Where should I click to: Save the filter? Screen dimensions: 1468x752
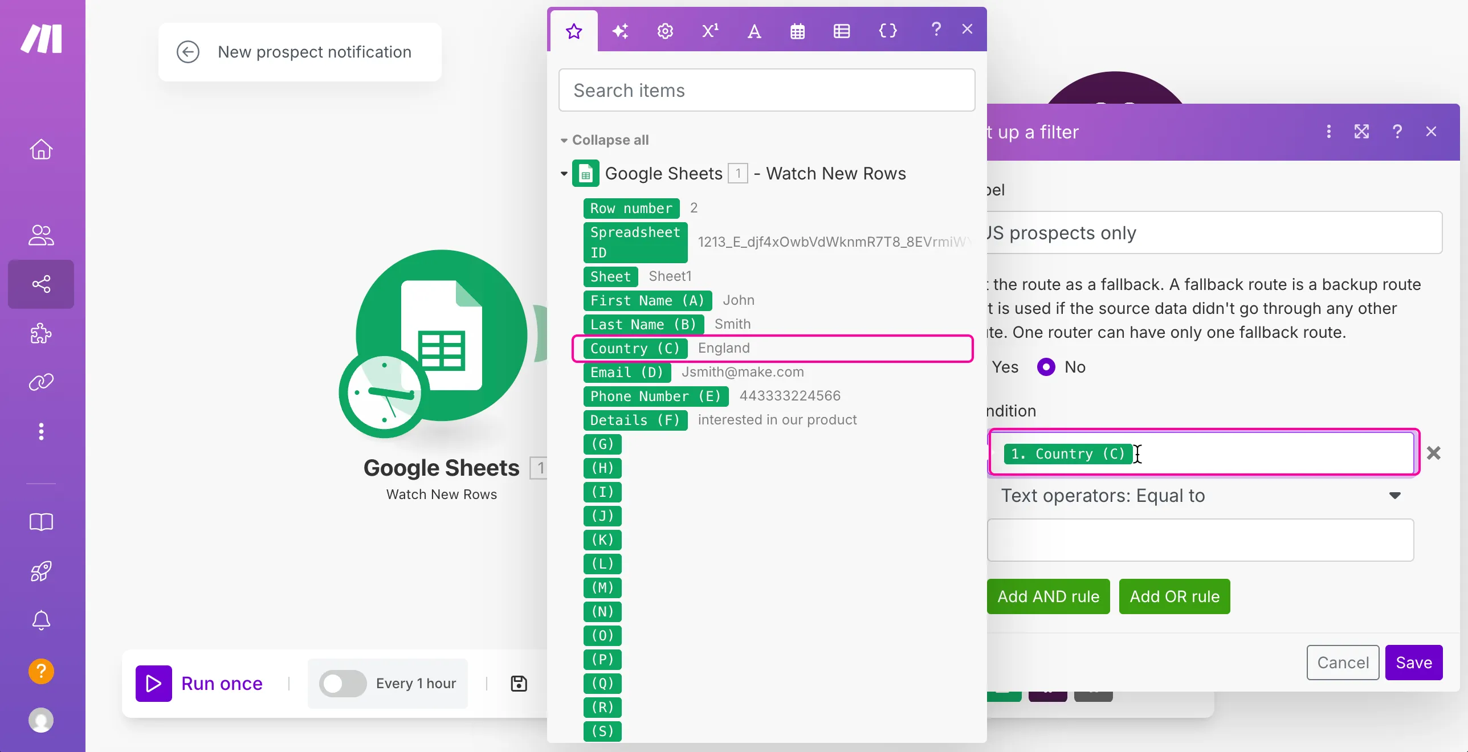pos(1414,663)
